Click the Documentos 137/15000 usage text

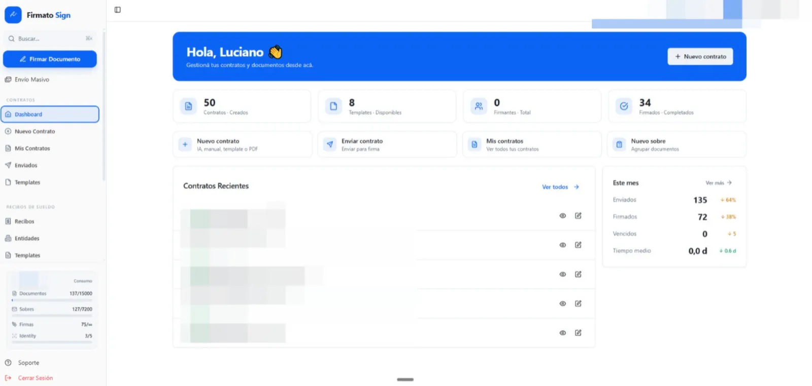(81, 293)
